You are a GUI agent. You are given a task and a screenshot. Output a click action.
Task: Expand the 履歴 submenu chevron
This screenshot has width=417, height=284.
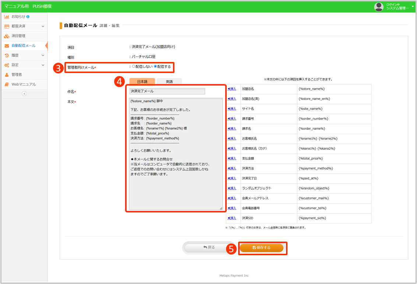(x=43, y=55)
